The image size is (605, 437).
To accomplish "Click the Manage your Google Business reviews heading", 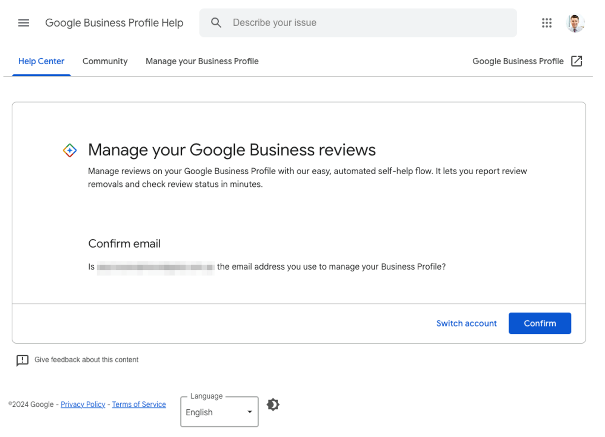I will pos(232,150).
